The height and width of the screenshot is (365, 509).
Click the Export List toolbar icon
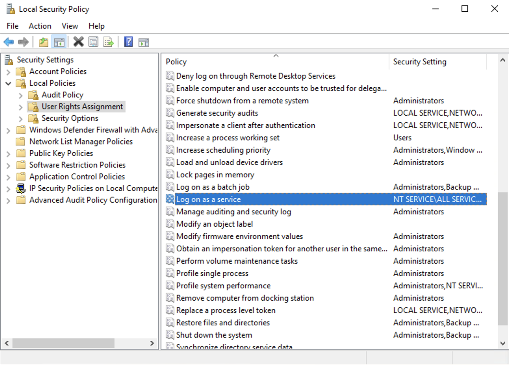tap(108, 42)
